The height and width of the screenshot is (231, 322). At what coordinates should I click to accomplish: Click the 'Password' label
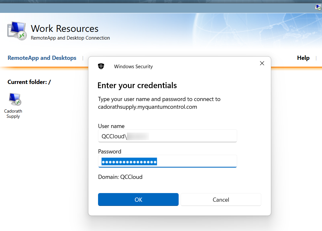(110, 152)
